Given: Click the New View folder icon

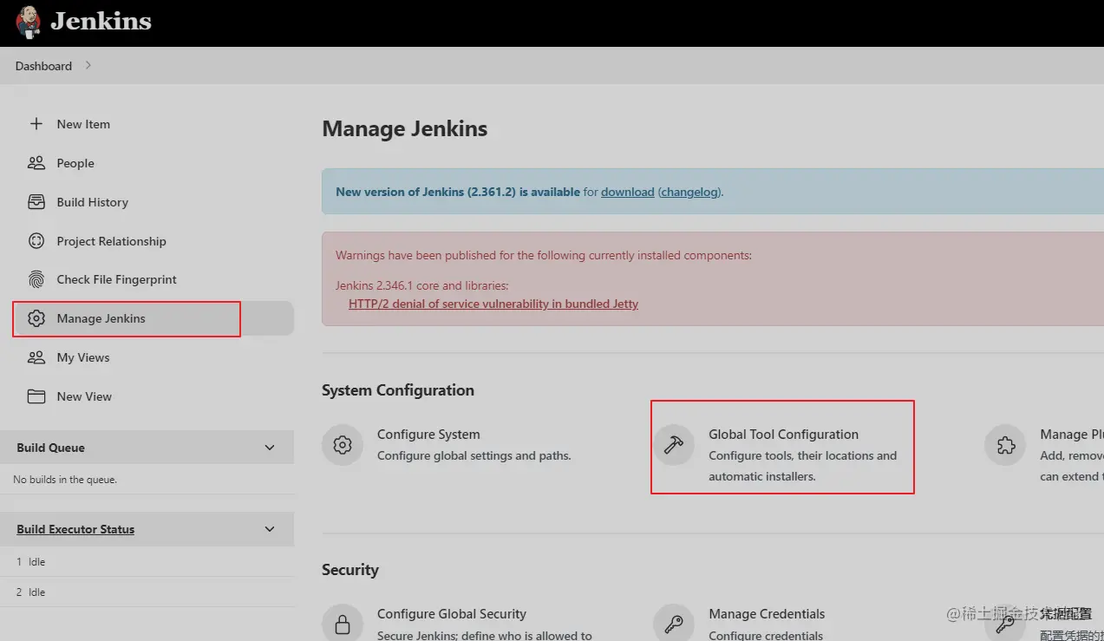Looking at the screenshot, I should coord(36,396).
